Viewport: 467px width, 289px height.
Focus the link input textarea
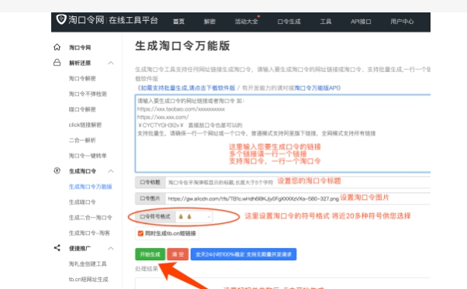[282, 133]
